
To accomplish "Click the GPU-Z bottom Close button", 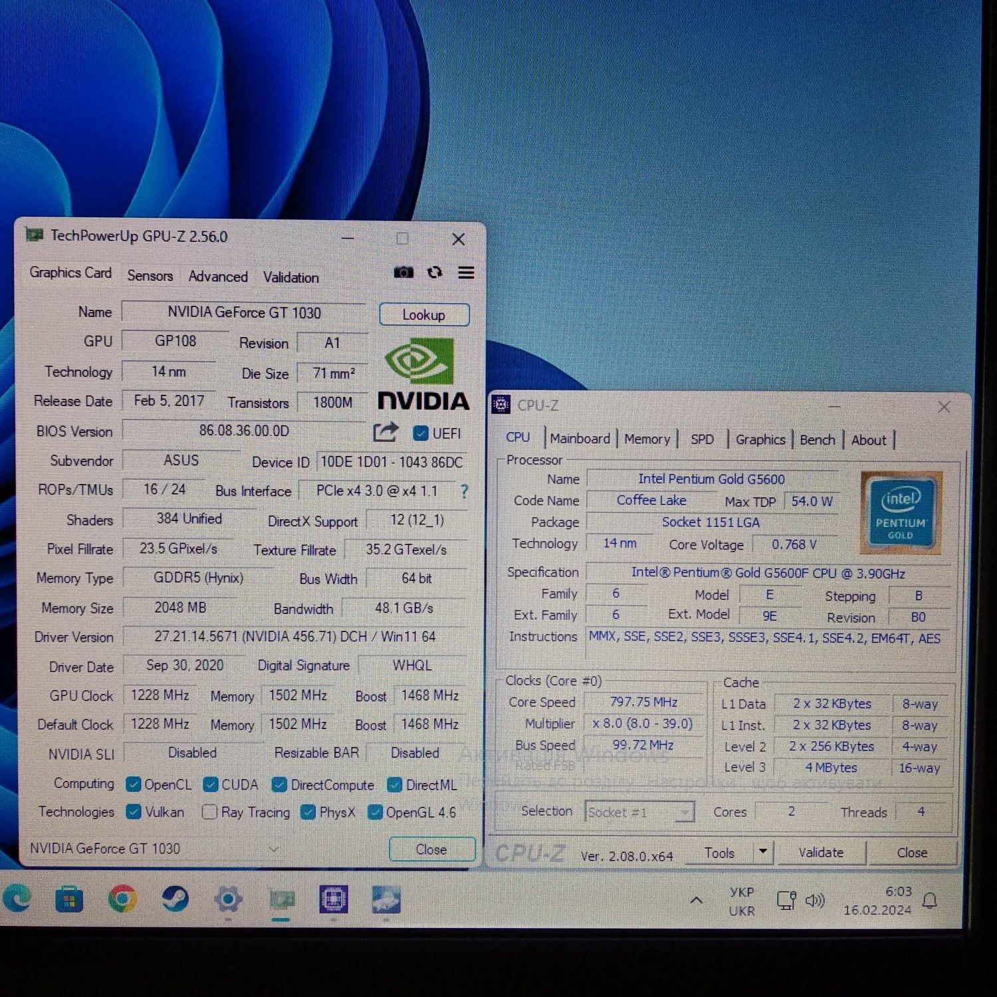I will [x=431, y=849].
